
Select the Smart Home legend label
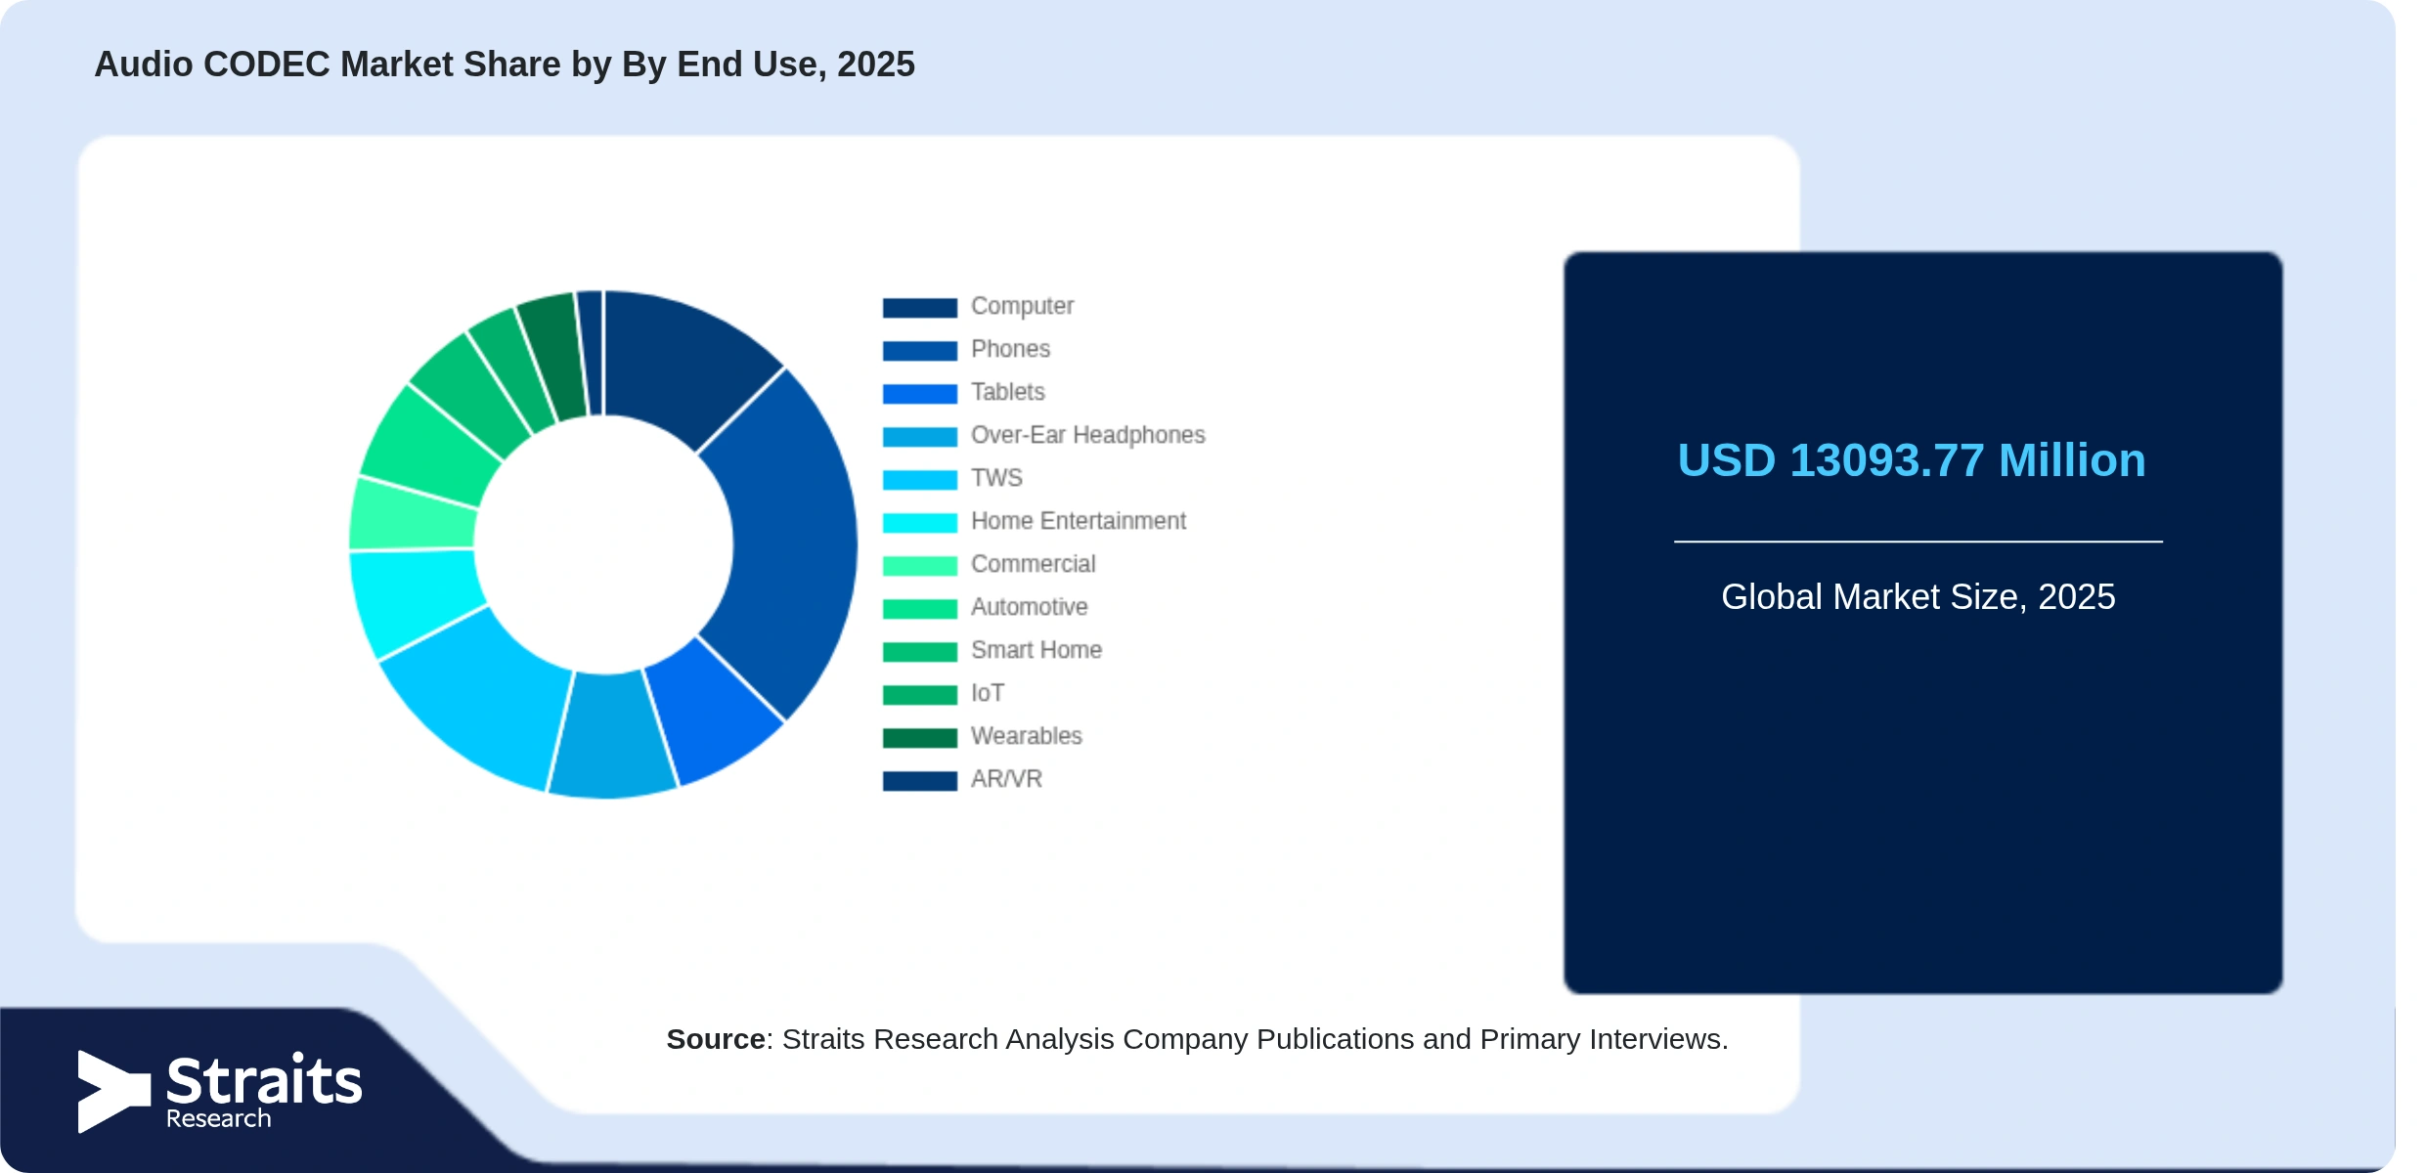pos(1036,650)
